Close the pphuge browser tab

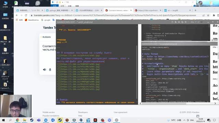click(72, 10)
